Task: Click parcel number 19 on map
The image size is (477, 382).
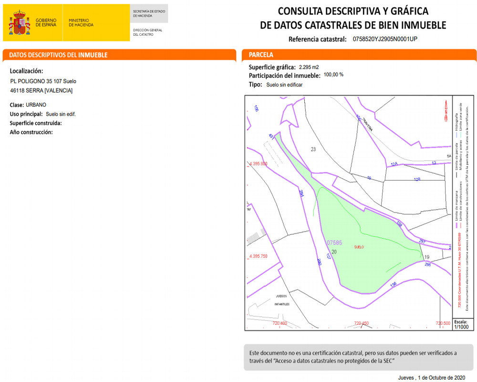Action: click(426, 257)
